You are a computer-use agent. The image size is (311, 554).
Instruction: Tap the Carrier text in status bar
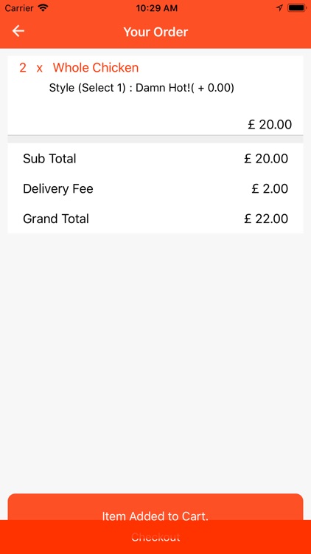[19, 8]
